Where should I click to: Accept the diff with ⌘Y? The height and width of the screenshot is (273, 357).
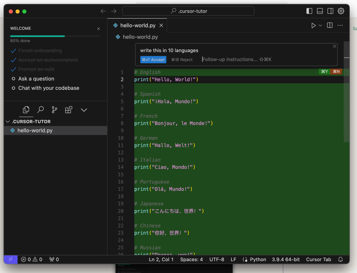(325, 72)
